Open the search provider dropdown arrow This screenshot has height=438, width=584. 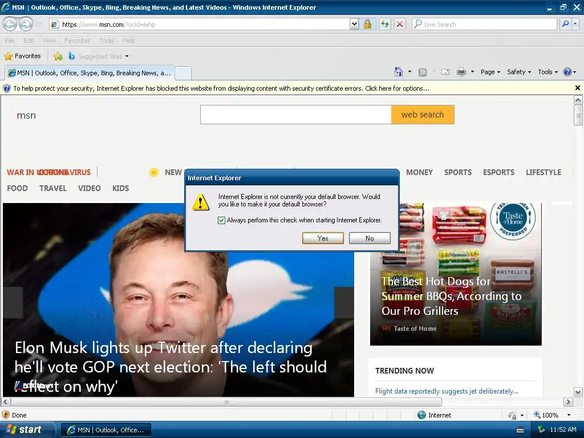(575, 24)
